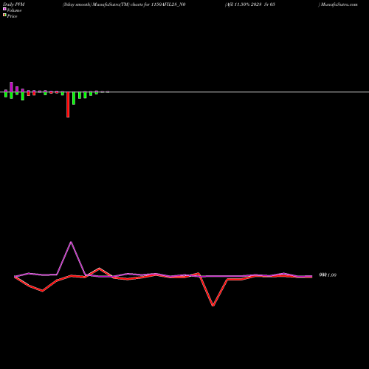Viewport: 369px width, 369px height.
Task: Click the "Daily PVM" chart label
Action: click(14, 4)
